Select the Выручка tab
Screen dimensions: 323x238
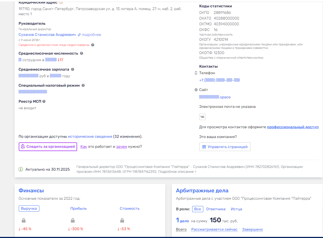click(x=29, y=208)
